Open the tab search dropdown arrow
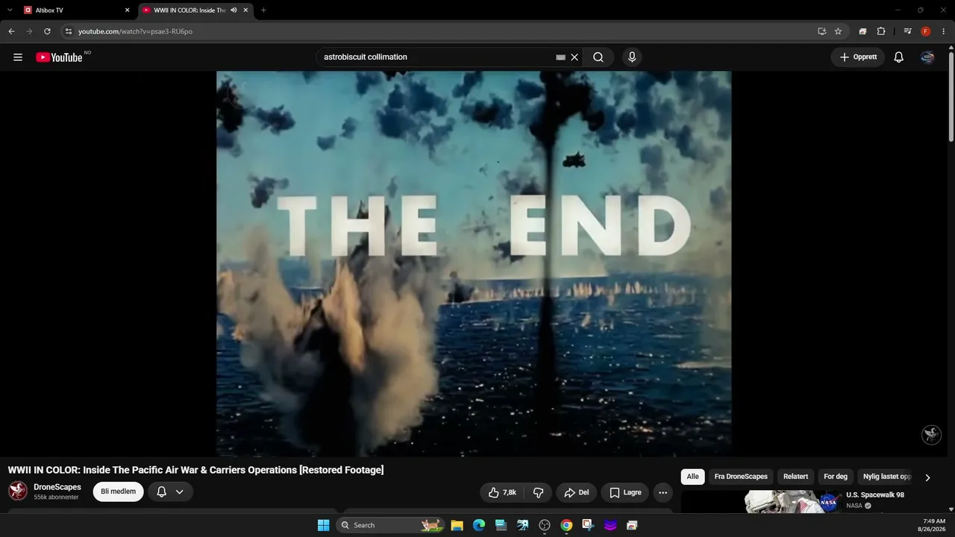Image resolution: width=955 pixels, height=537 pixels. click(x=10, y=10)
